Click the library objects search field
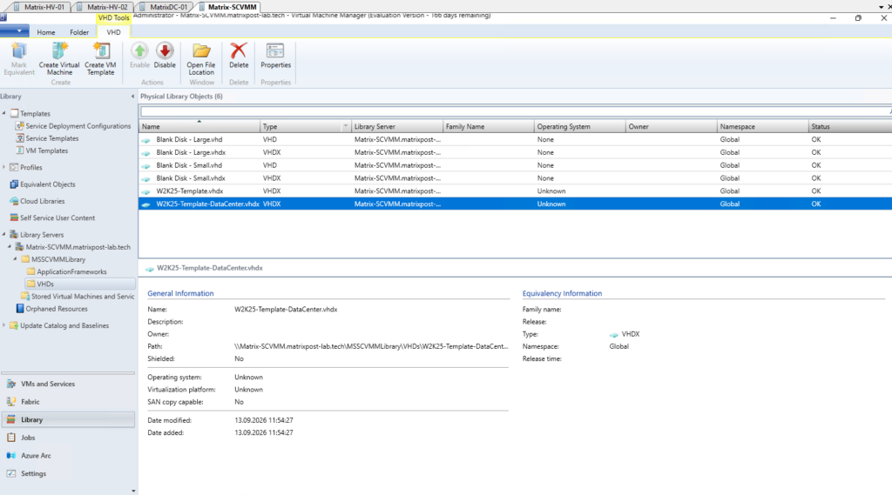 click(x=515, y=111)
